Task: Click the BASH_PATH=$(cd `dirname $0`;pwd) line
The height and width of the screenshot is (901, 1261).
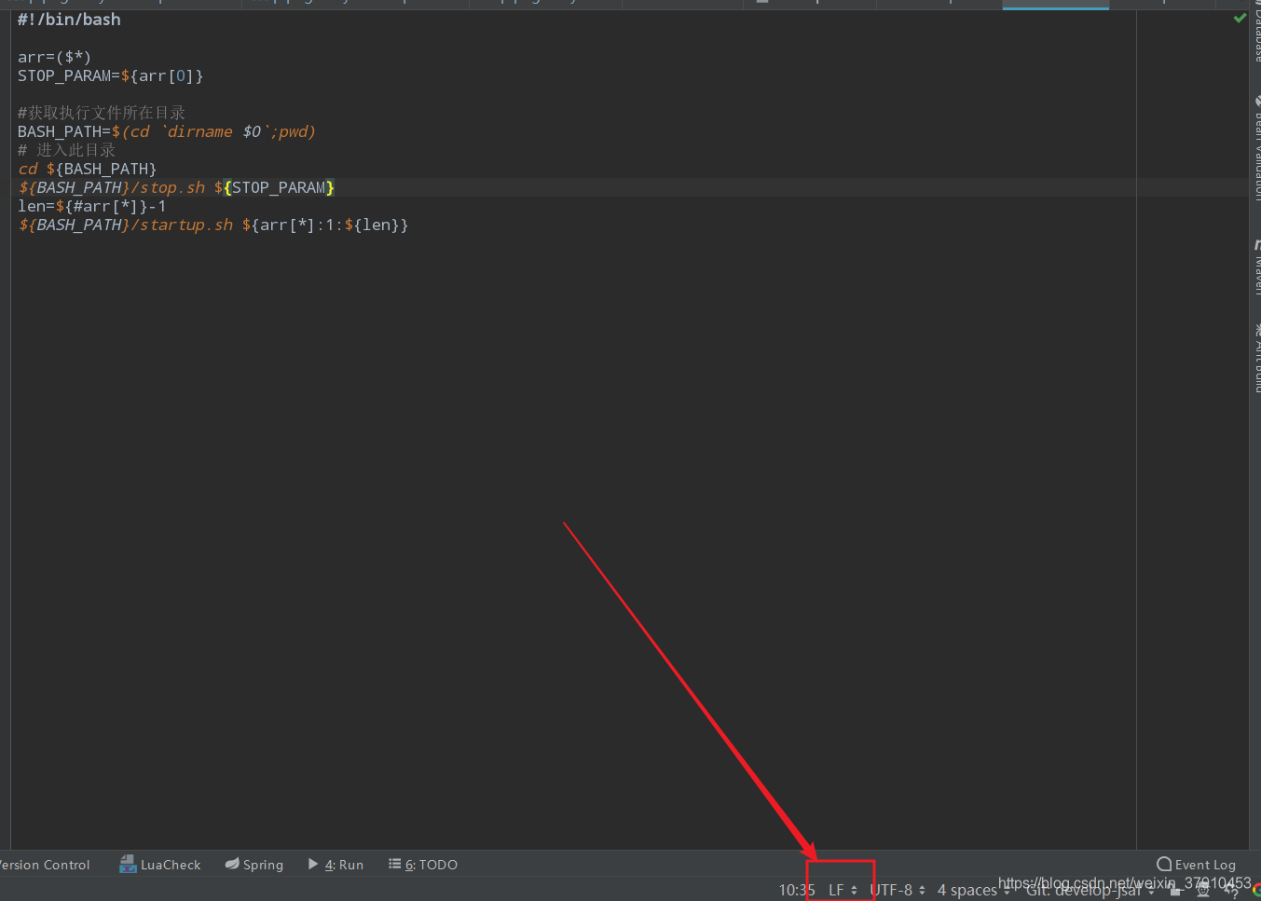Action: coord(167,131)
